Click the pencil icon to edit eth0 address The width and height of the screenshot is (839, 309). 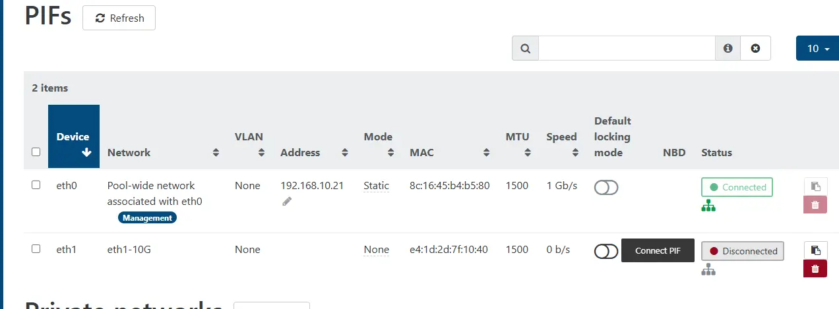(x=287, y=202)
